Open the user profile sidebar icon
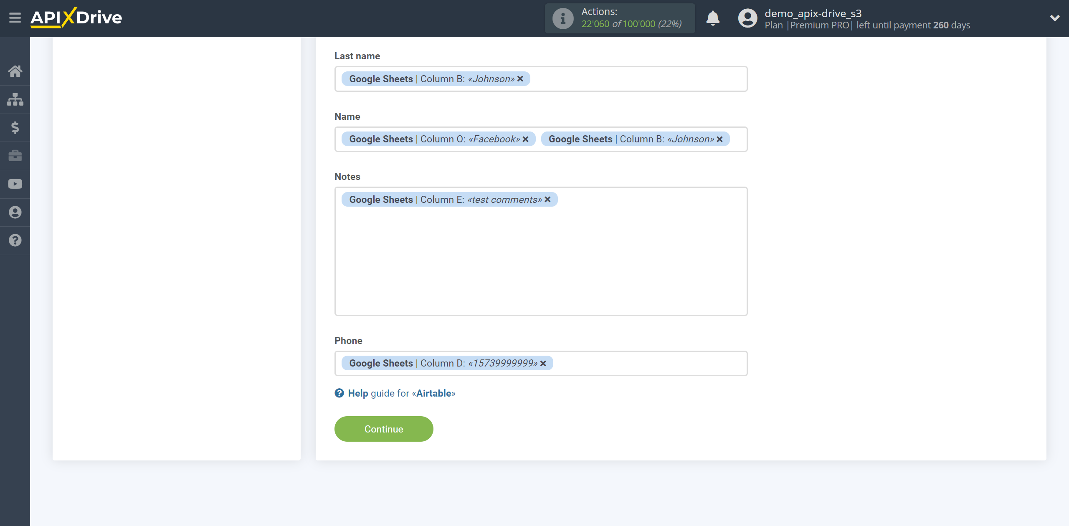This screenshot has height=526, width=1069. pos(15,212)
